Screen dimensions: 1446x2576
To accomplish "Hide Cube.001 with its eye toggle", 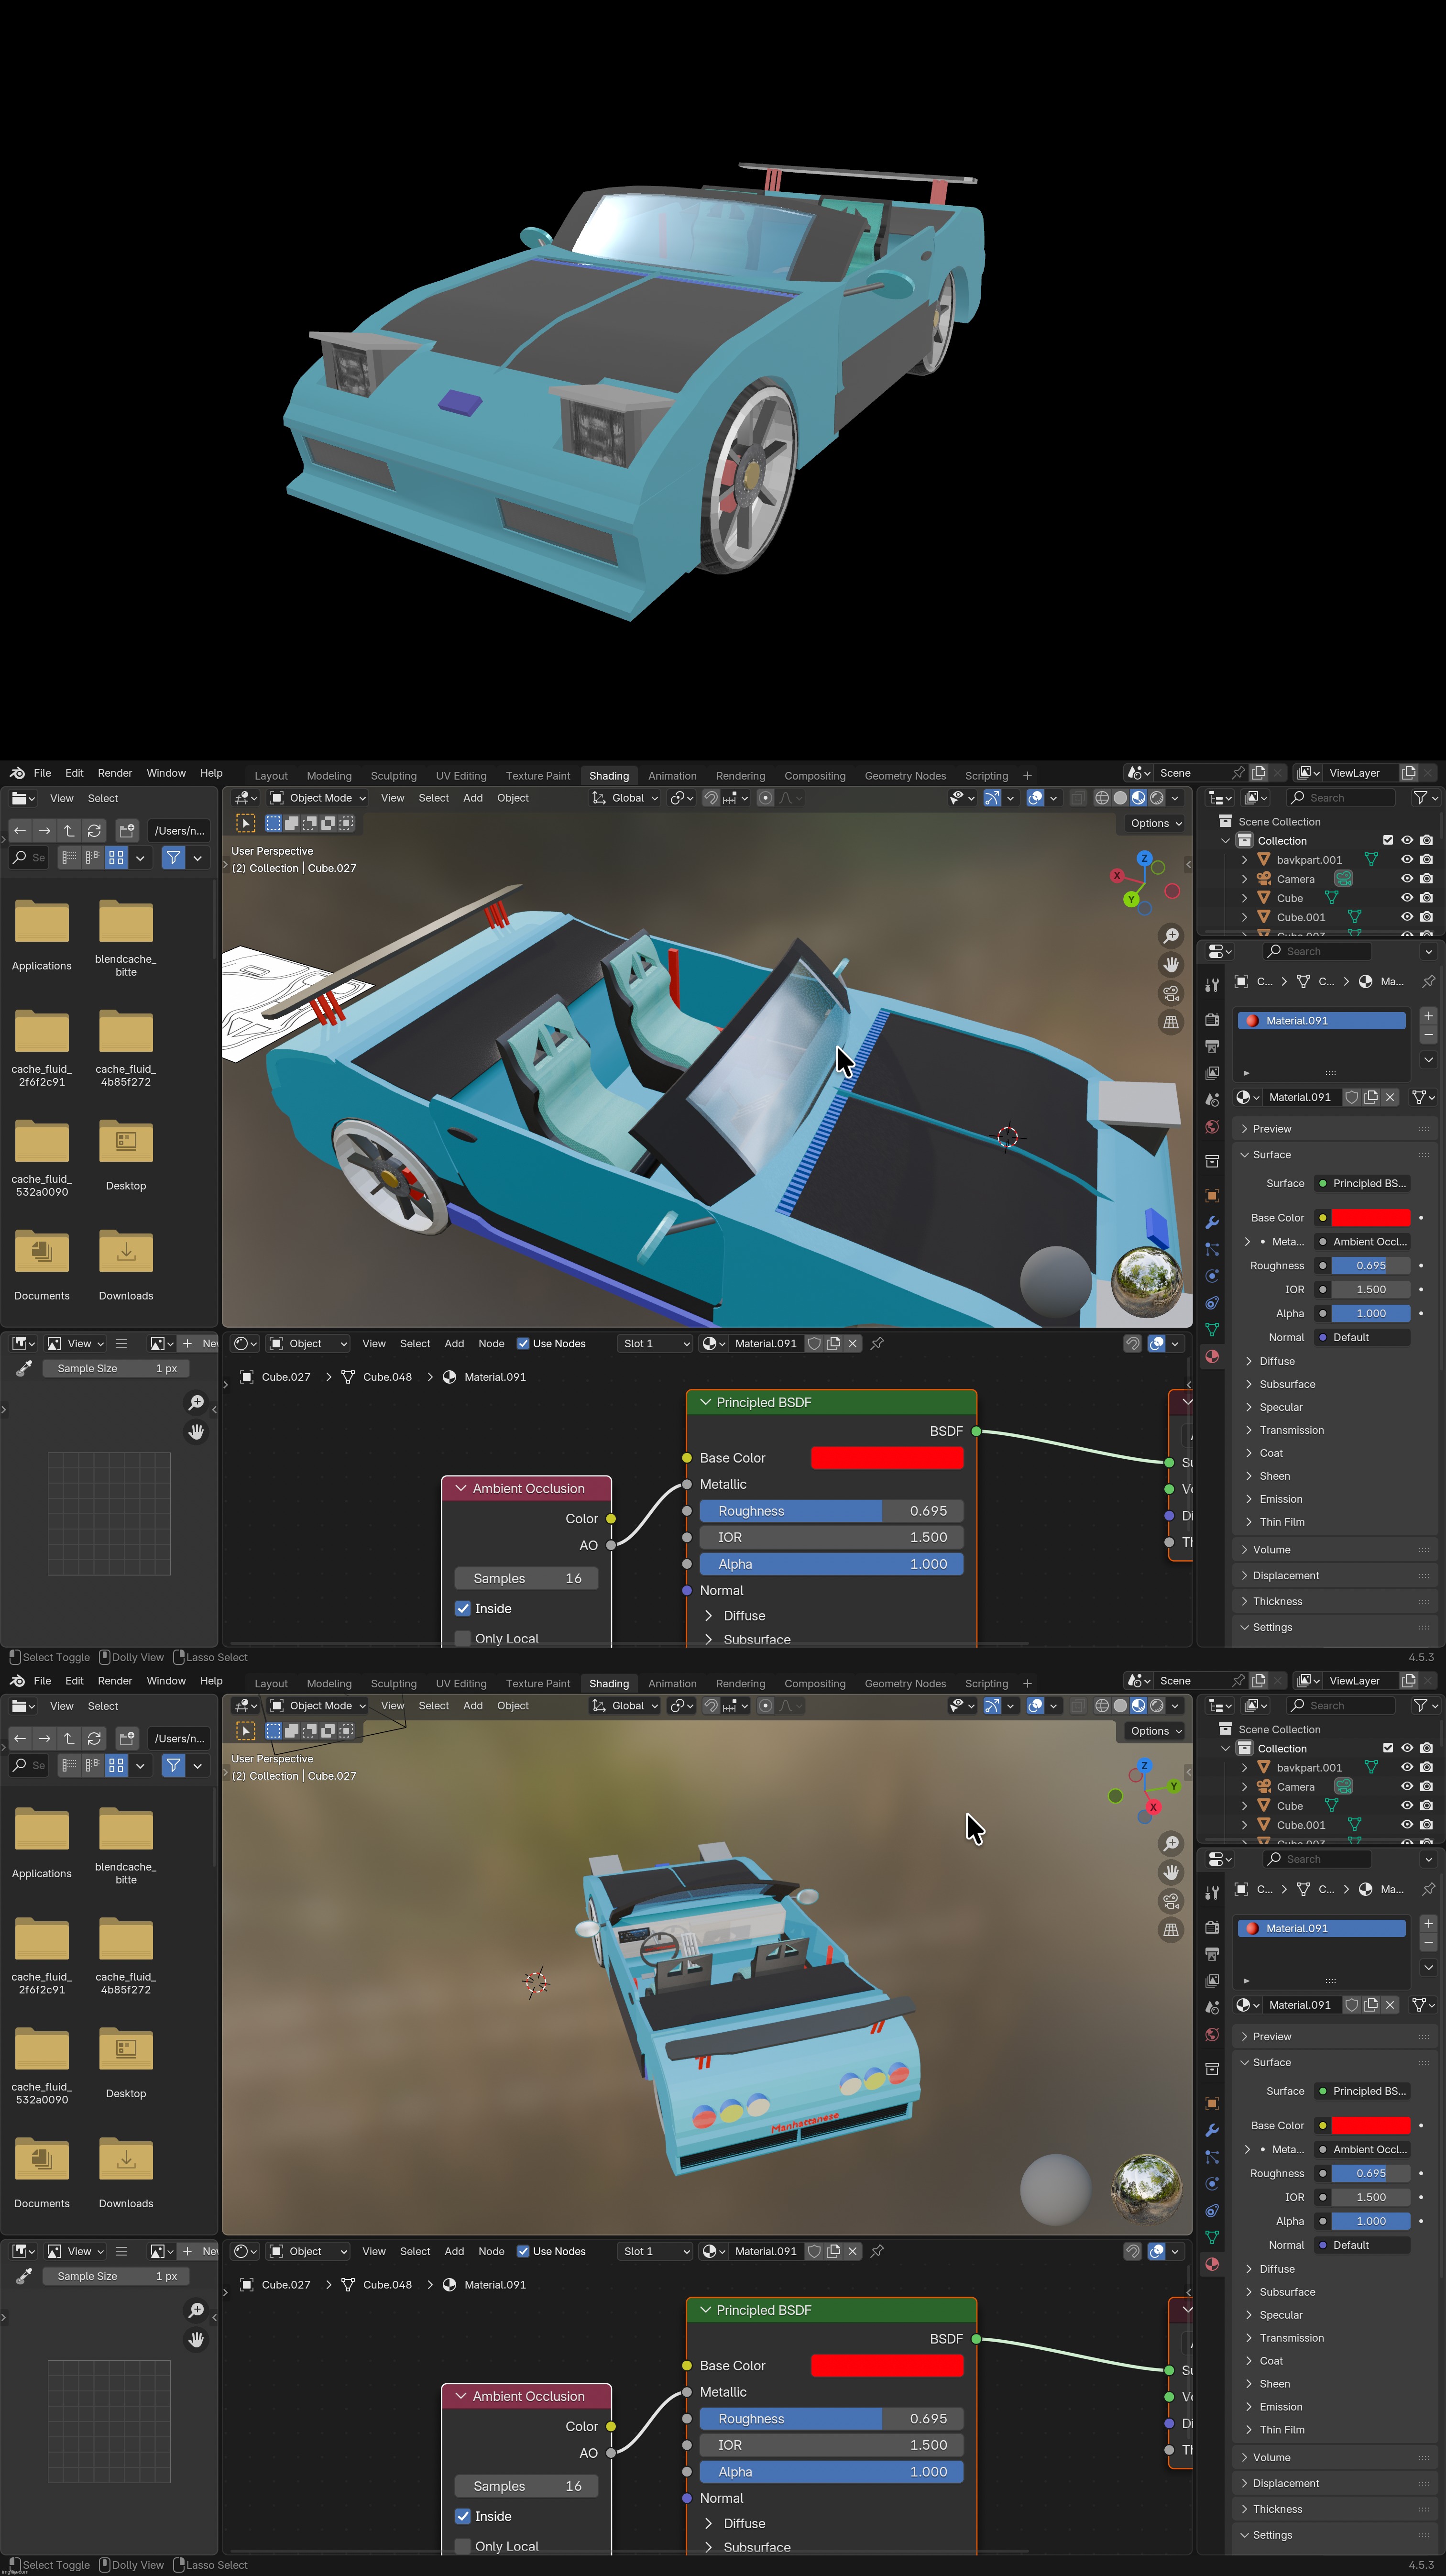I will [x=1407, y=917].
